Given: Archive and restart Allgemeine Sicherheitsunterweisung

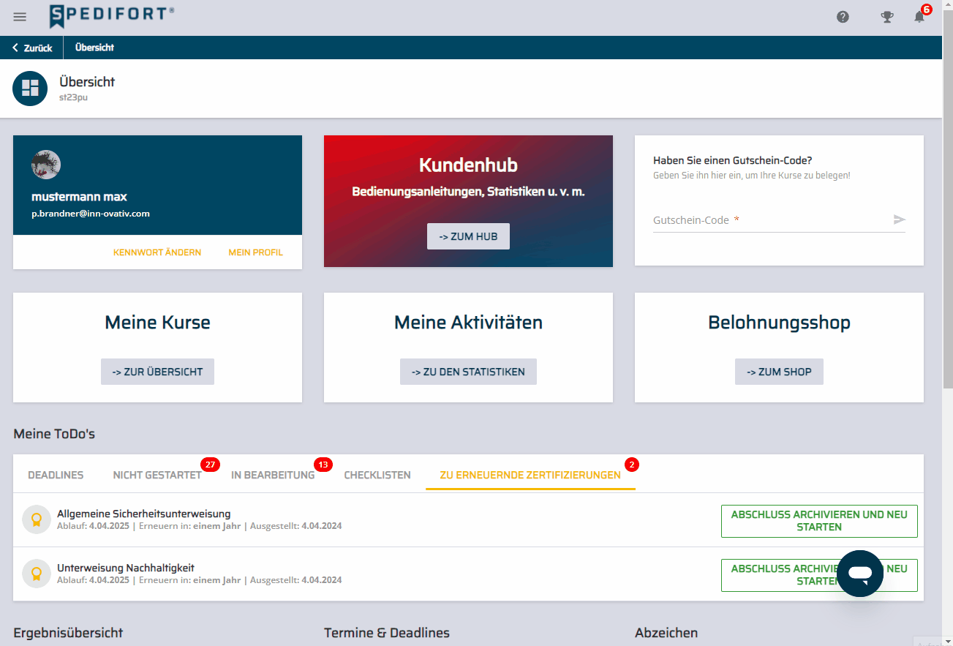Looking at the screenshot, I should [819, 521].
